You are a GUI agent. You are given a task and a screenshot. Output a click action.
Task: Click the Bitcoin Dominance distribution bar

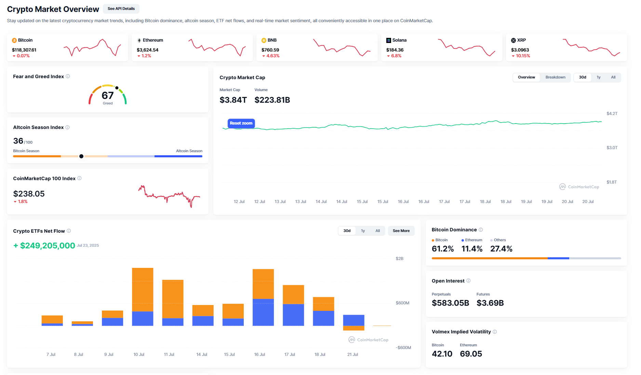(526, 258)
